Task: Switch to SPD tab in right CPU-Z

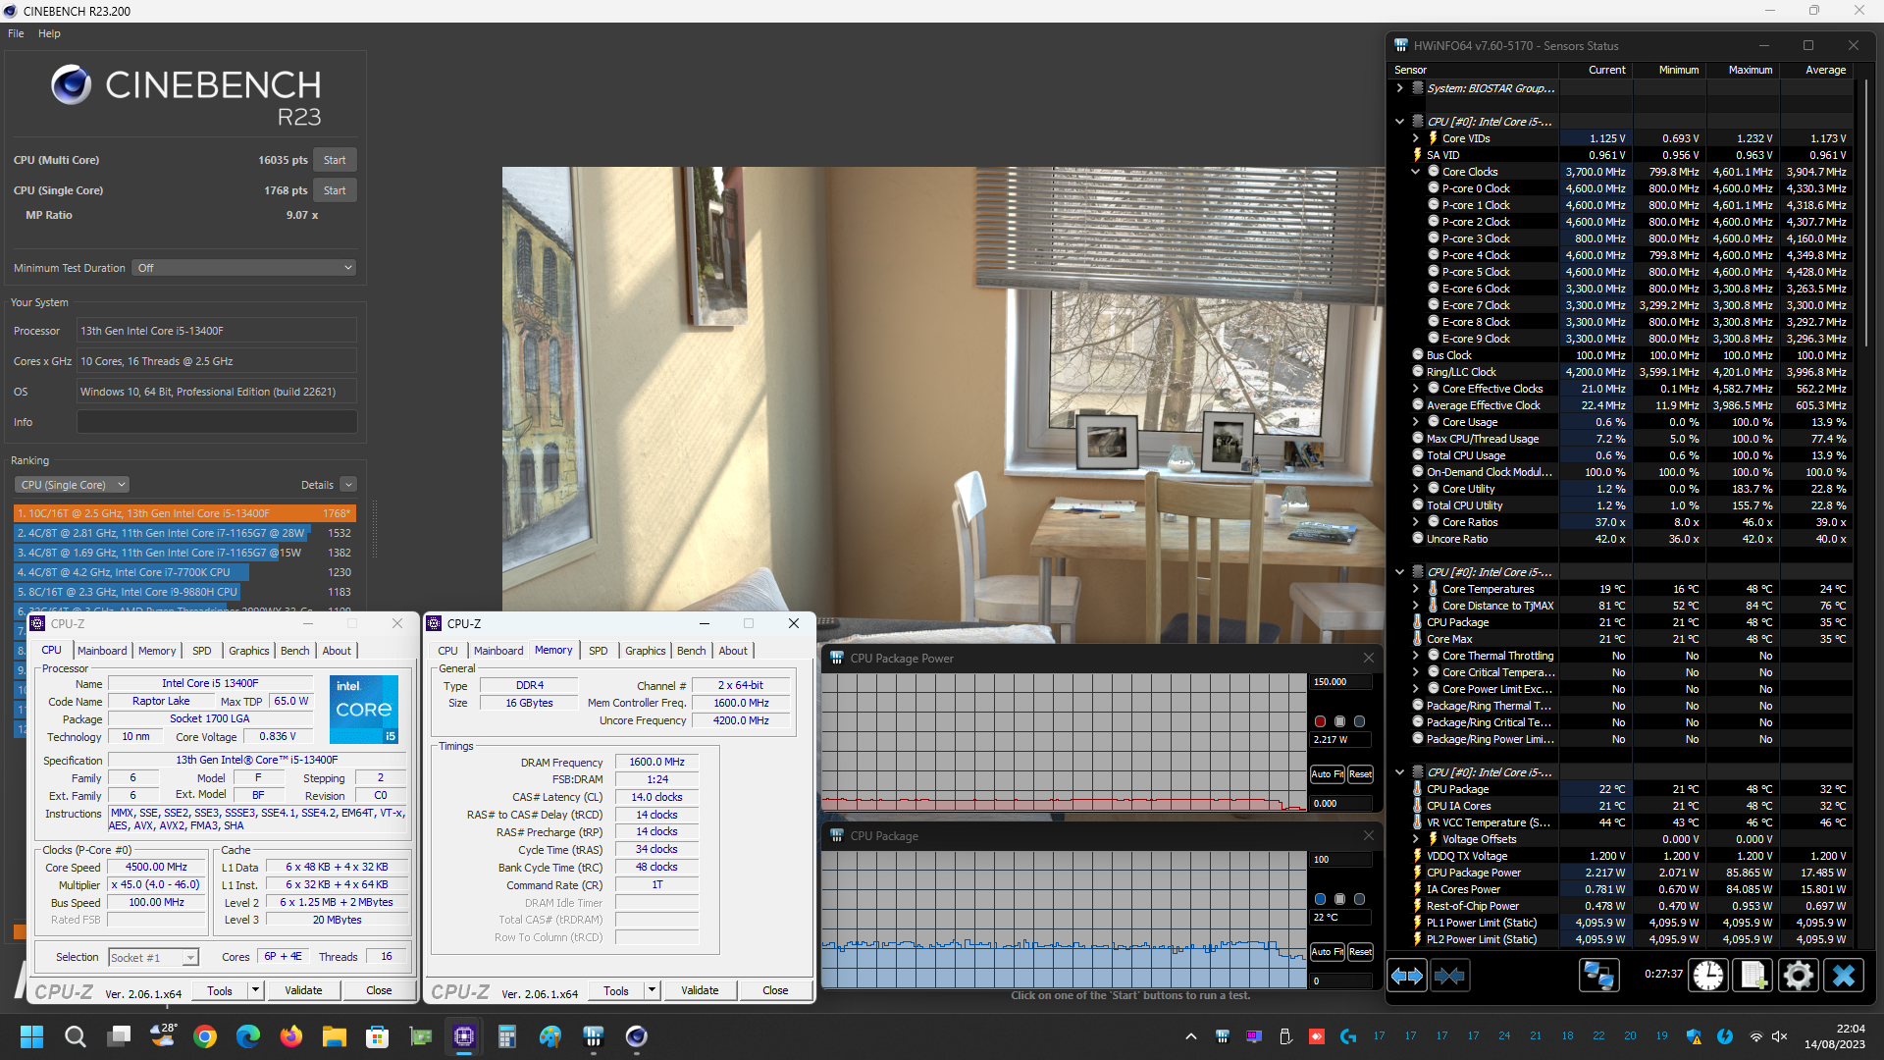Action: pos(598,651)
